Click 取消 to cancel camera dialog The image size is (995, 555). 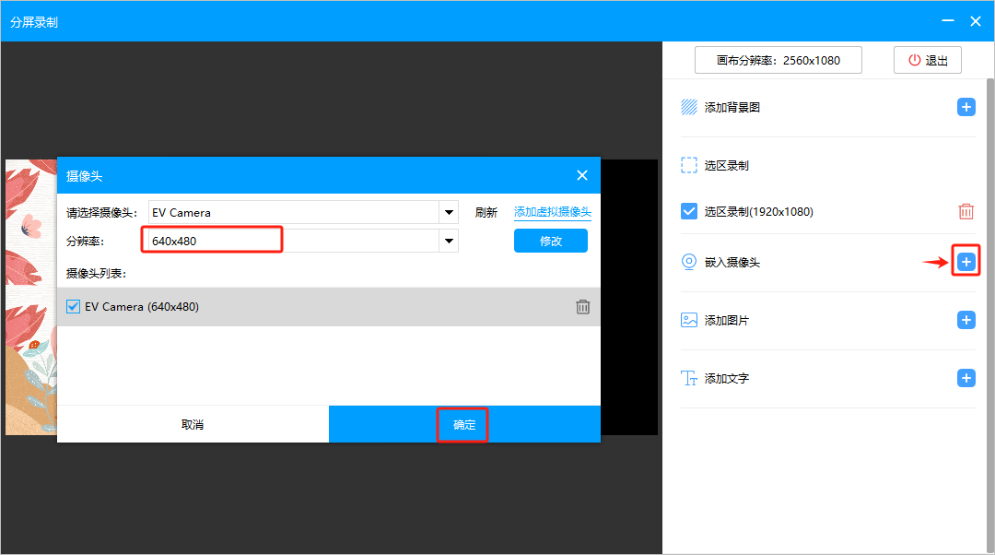193,425
